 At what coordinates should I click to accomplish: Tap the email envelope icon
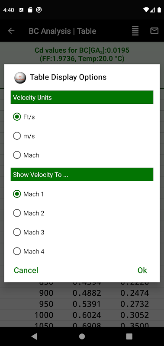[x=154, y=31]
